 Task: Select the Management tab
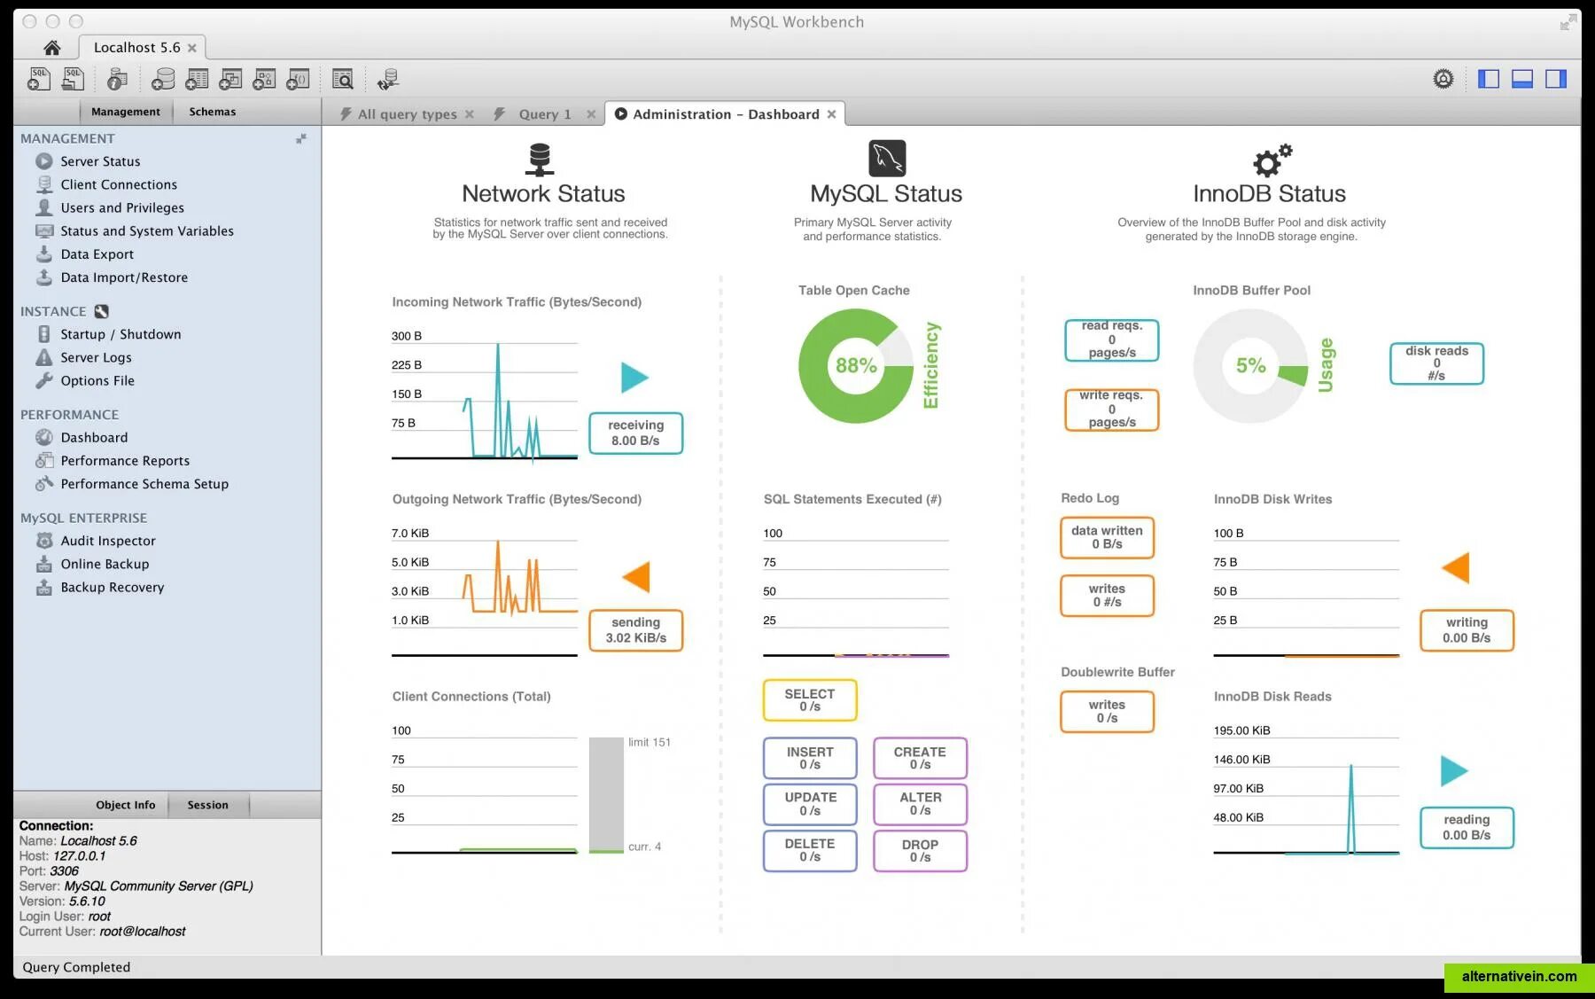pyautogui.click(x=126, y=112)
